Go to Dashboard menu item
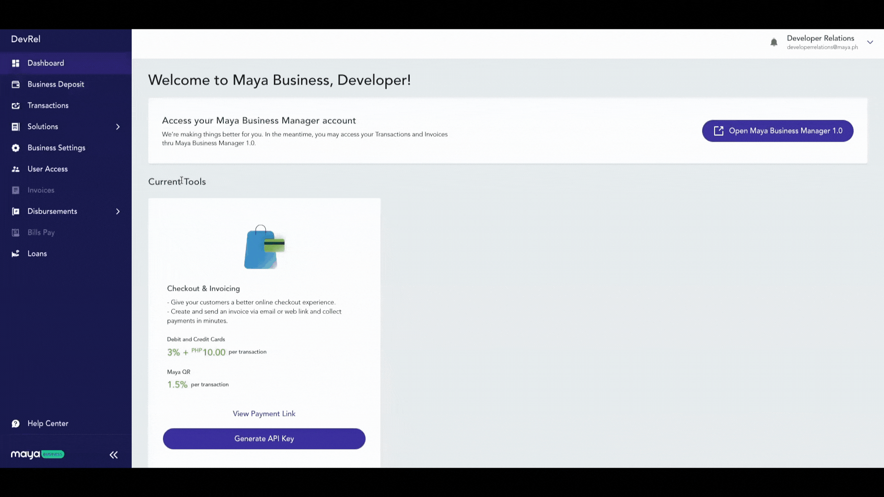 pyautogui.click(x=66, y=63)
